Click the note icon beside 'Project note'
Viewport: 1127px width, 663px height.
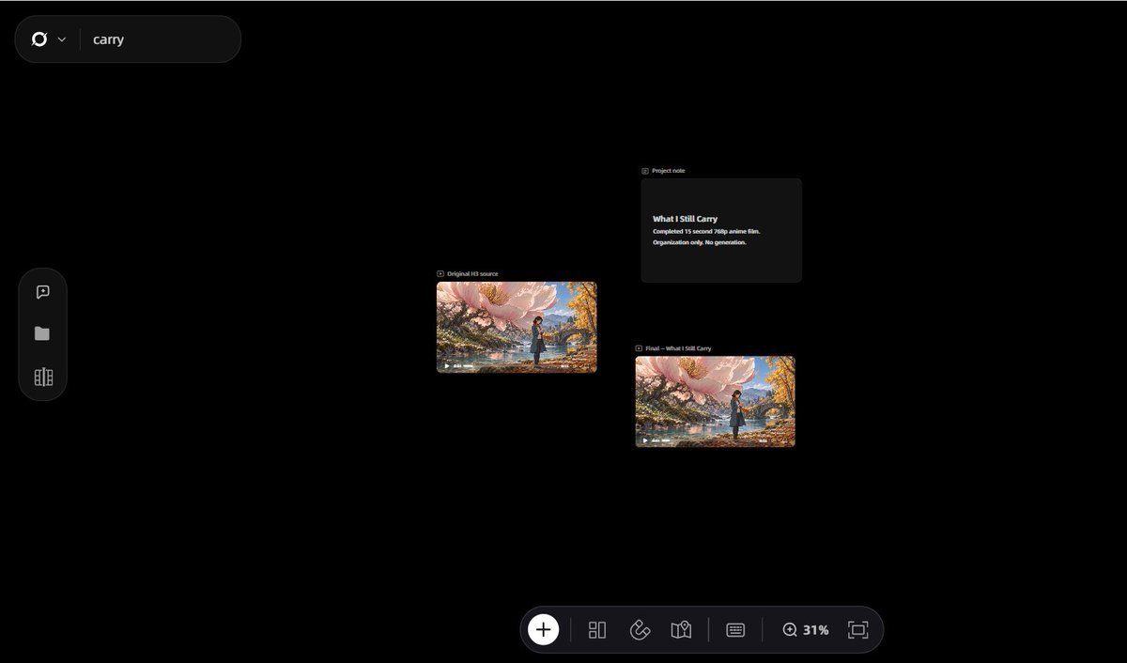645,171
